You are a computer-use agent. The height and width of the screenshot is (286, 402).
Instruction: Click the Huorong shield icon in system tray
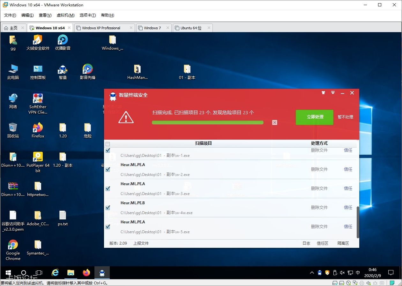click(327, 273)
